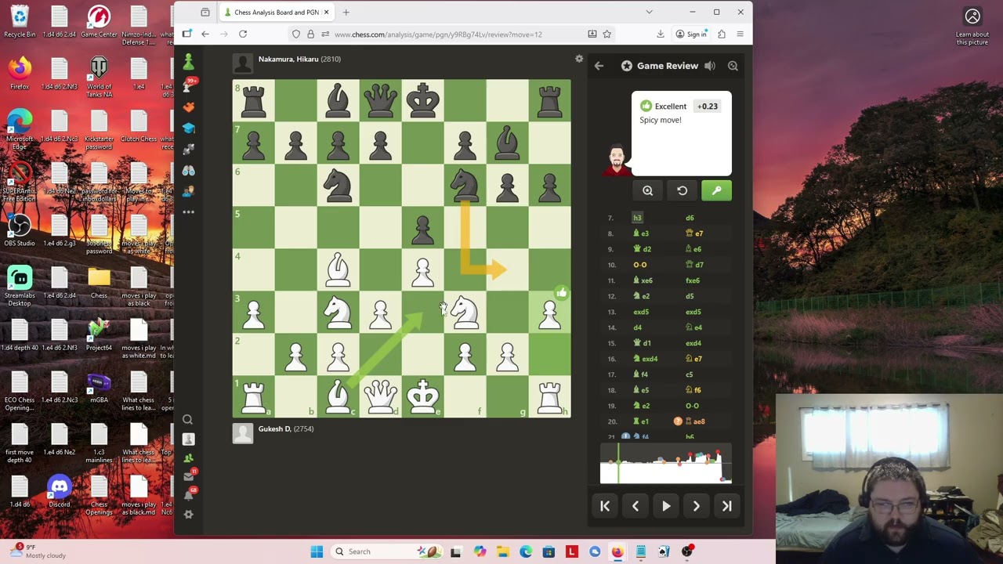Open Social icon in sidebar
1003x564 pixels.
point(188,191)
